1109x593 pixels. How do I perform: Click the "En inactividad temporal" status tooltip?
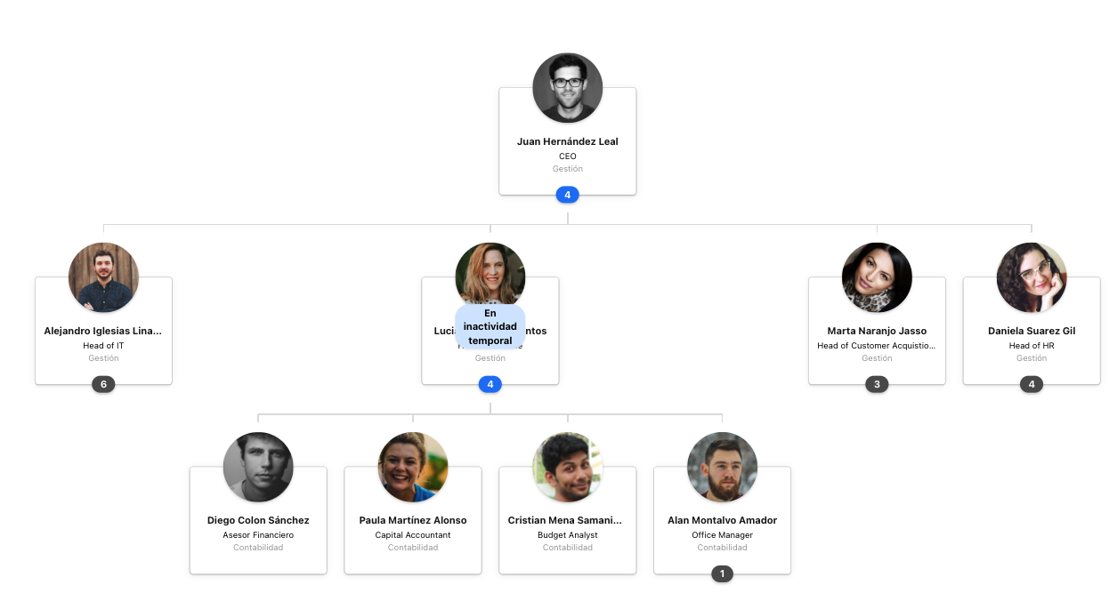pyautogui.click(x=490, y=326)
